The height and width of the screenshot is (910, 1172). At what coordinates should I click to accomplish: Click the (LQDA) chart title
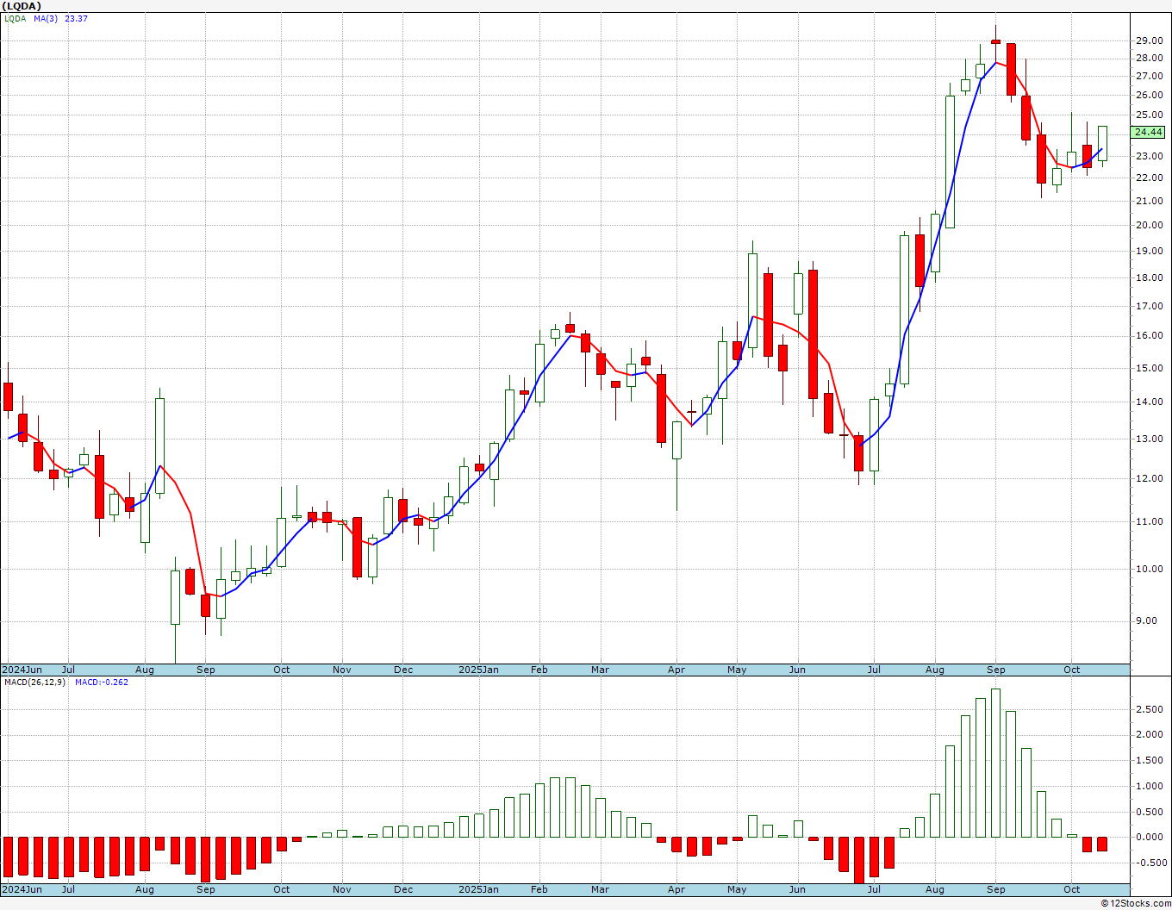[21, 6]
